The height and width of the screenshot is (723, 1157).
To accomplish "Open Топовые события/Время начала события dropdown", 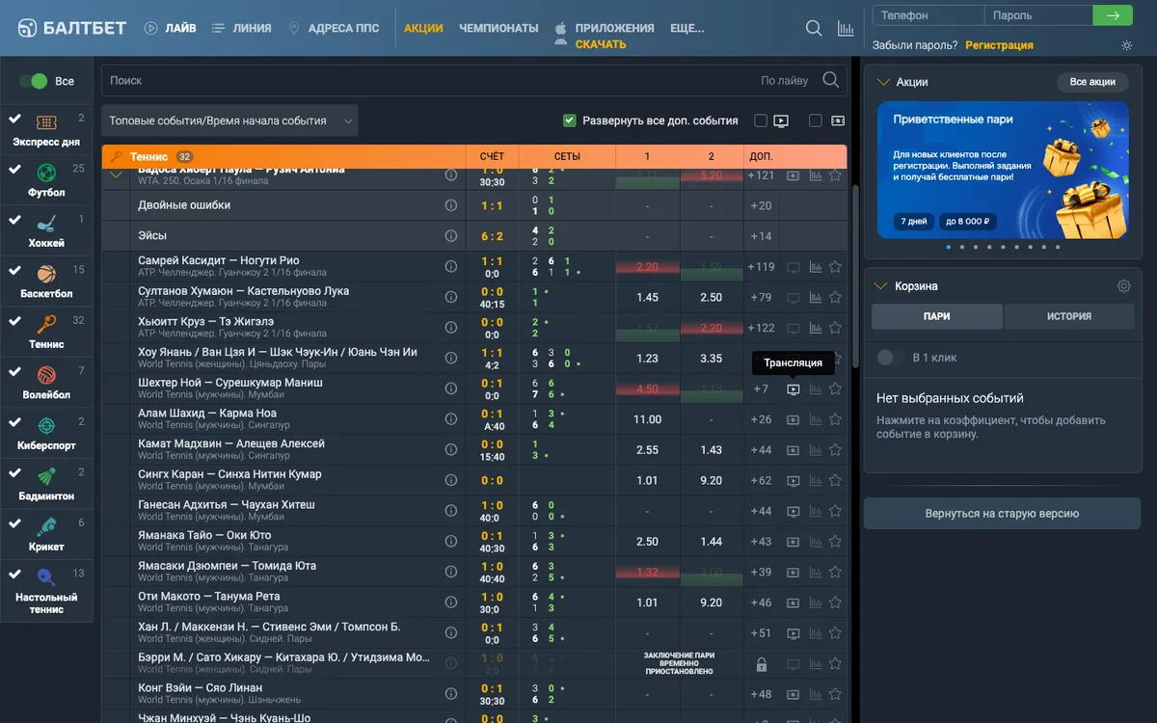I will tap(229, 120).
